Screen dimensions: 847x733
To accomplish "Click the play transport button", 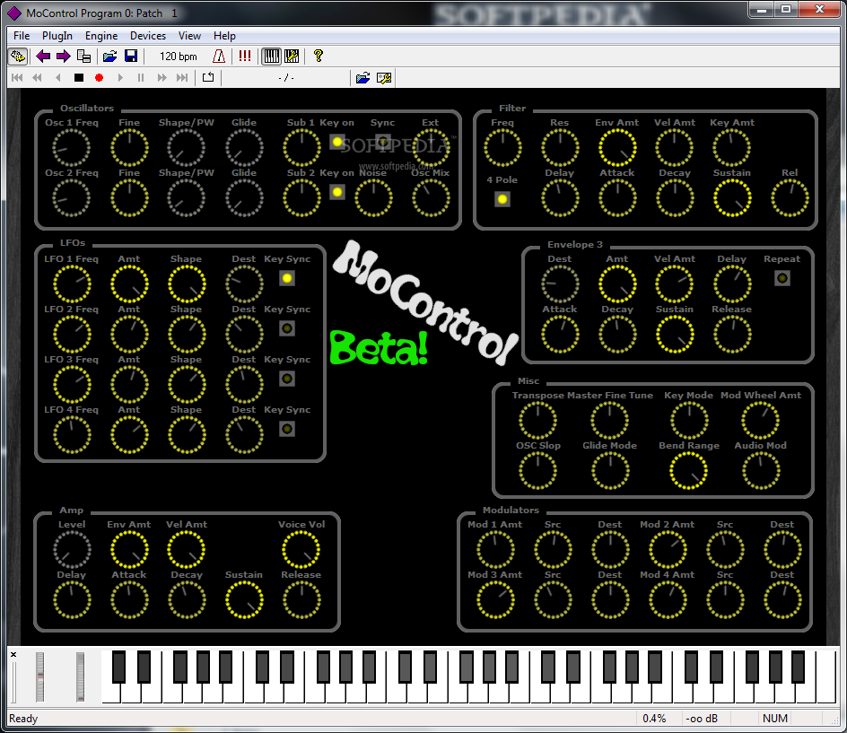I will point(120,78).
